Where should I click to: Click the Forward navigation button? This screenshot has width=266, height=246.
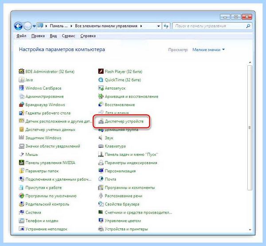coord(27,26)
